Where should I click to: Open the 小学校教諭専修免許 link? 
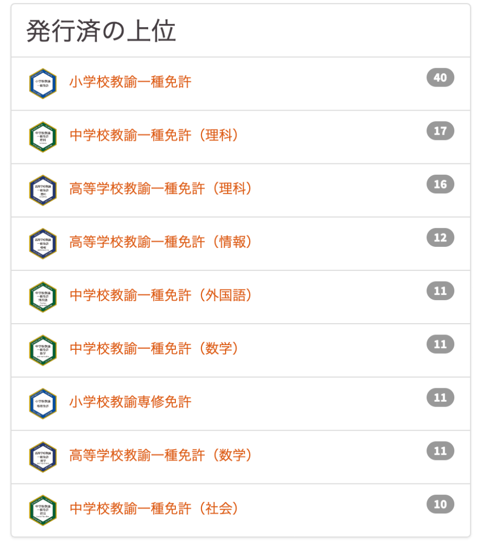pos(130,402)
